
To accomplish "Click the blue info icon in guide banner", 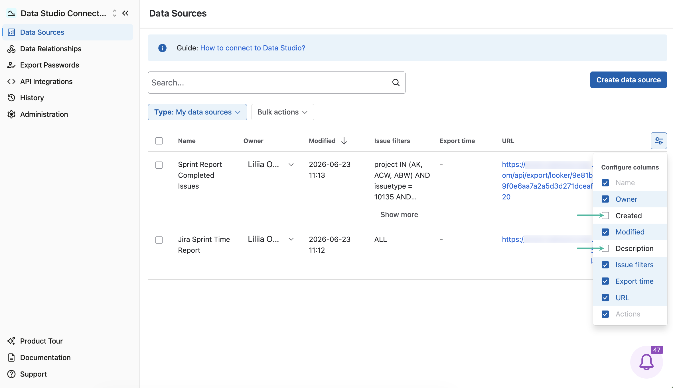I will pos(162,48).
